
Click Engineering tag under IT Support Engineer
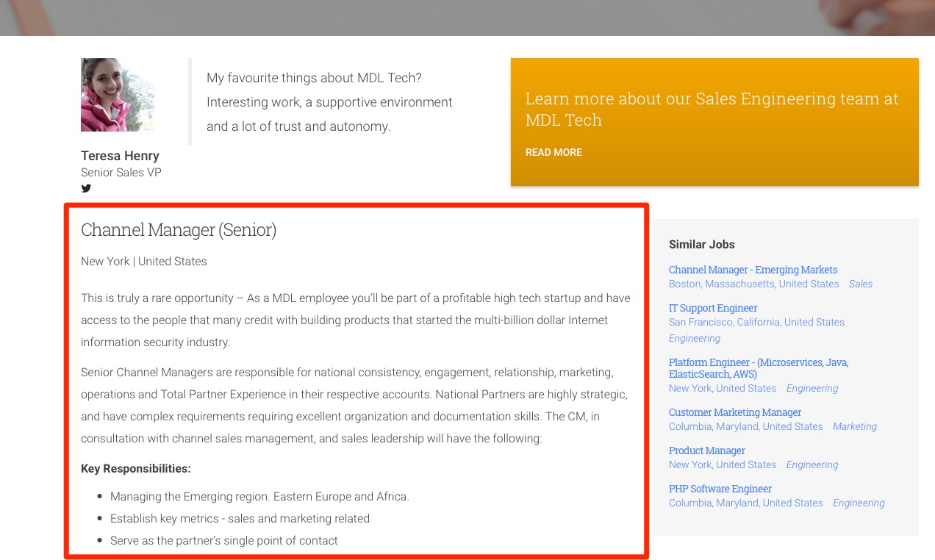694,338
